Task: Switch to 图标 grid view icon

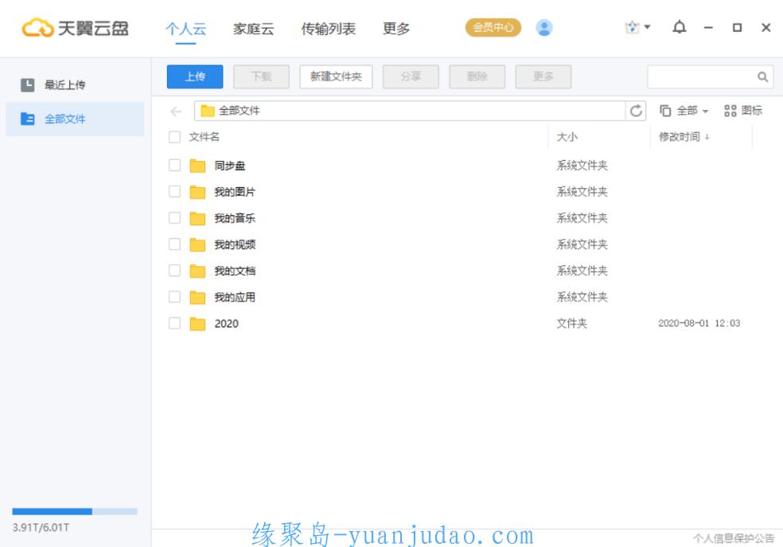Action: coord(742,111)
